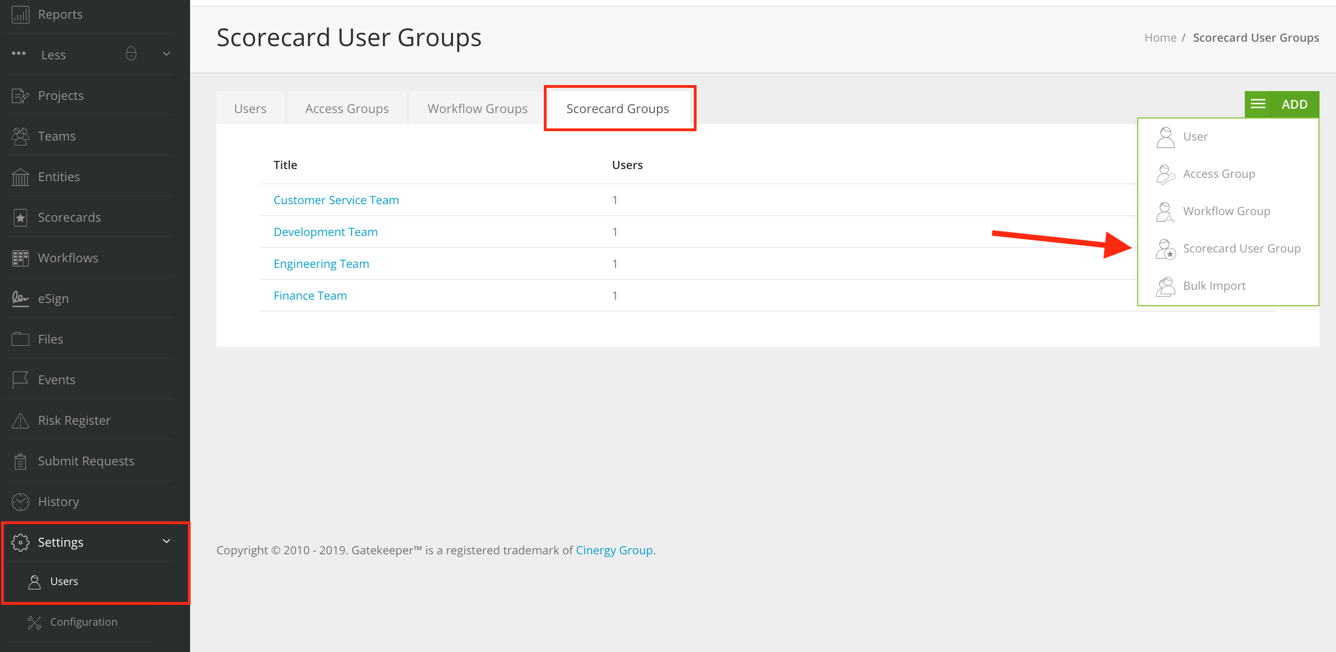Open the Development Team scorecard group
Viewport: 1336px width, 652px height.
pyautogui.click(x=325, y=232)
